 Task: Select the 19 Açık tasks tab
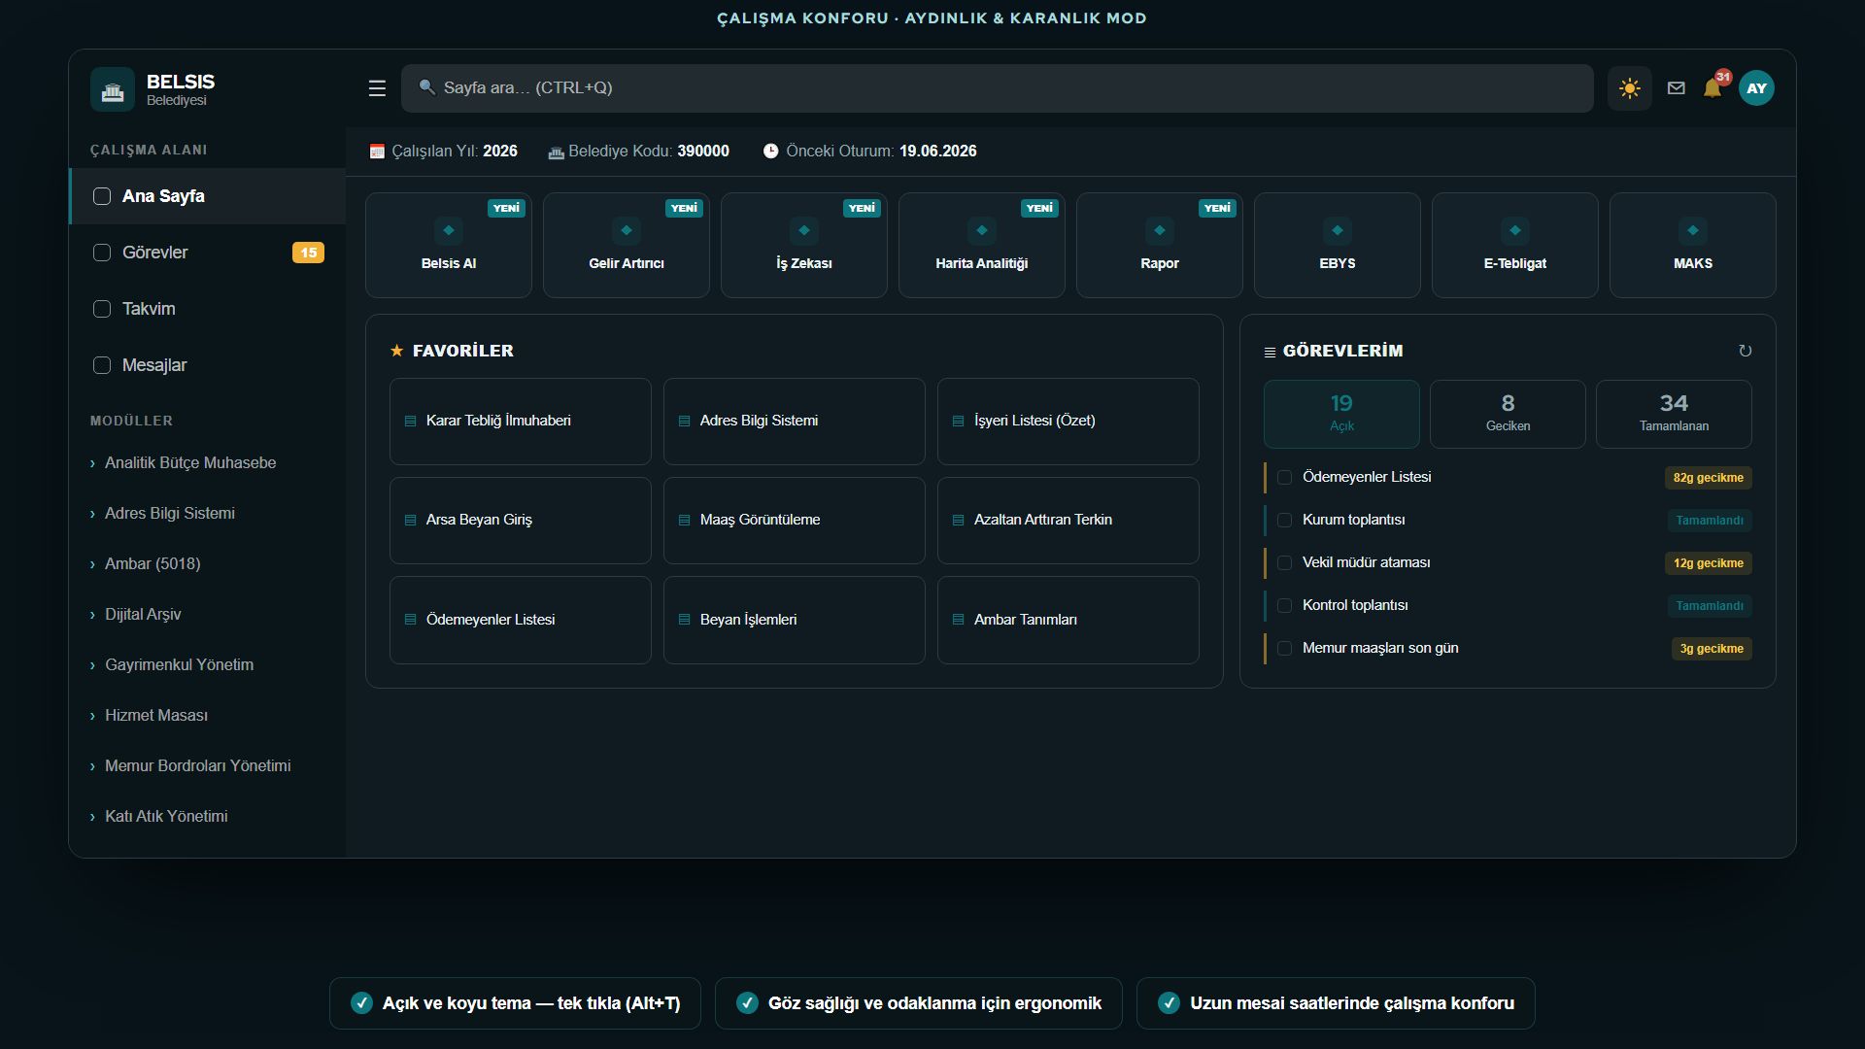(1341, 414)
